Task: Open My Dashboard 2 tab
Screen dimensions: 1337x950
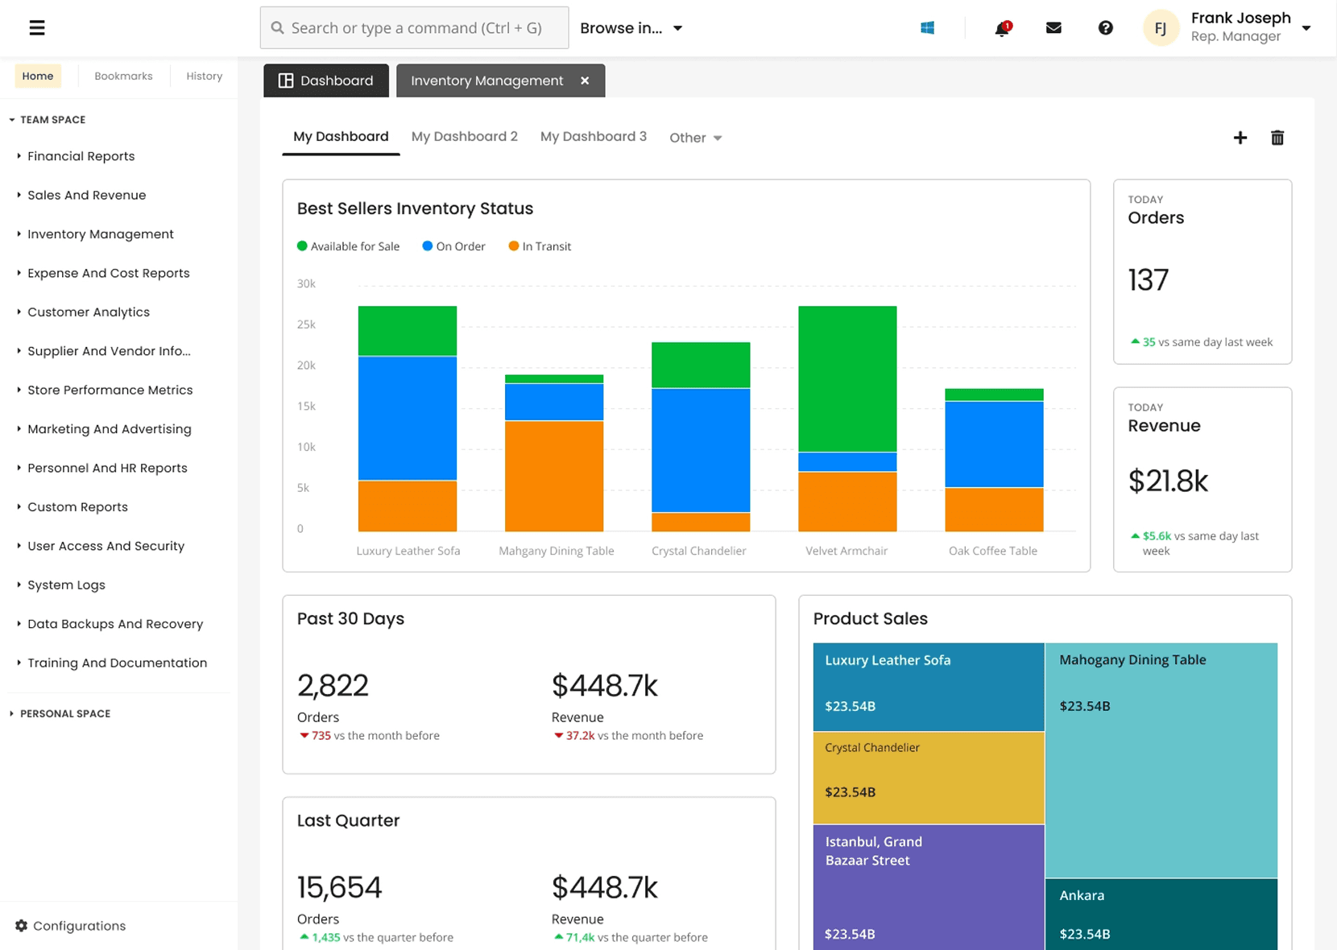Action: click(465, 137)
